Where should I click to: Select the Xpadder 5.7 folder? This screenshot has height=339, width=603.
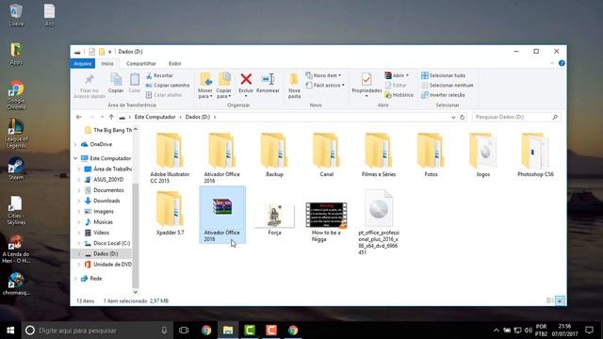(x=170, y=214)
